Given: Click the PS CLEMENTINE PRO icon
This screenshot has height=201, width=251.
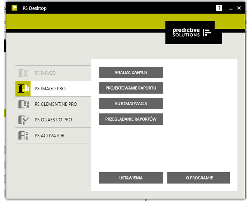Looking at the screenshot, I should 24,104.
